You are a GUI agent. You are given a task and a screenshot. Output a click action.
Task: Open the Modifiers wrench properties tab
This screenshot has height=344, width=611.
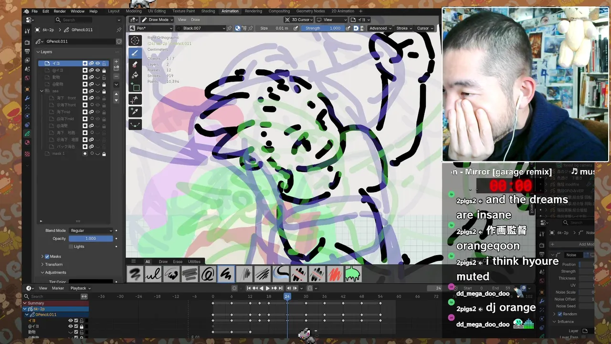27,98
